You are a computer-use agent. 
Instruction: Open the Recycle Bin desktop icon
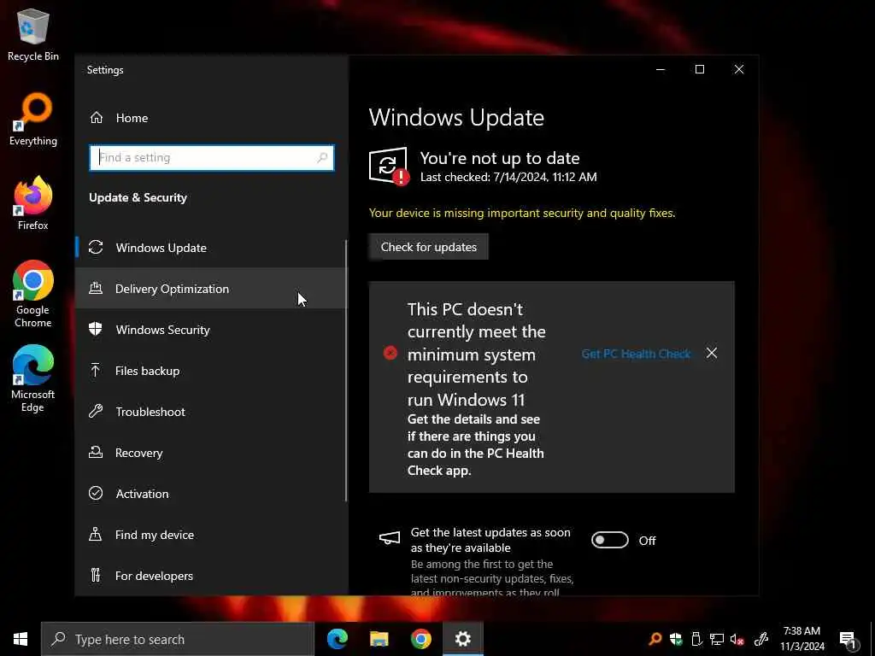33,34
